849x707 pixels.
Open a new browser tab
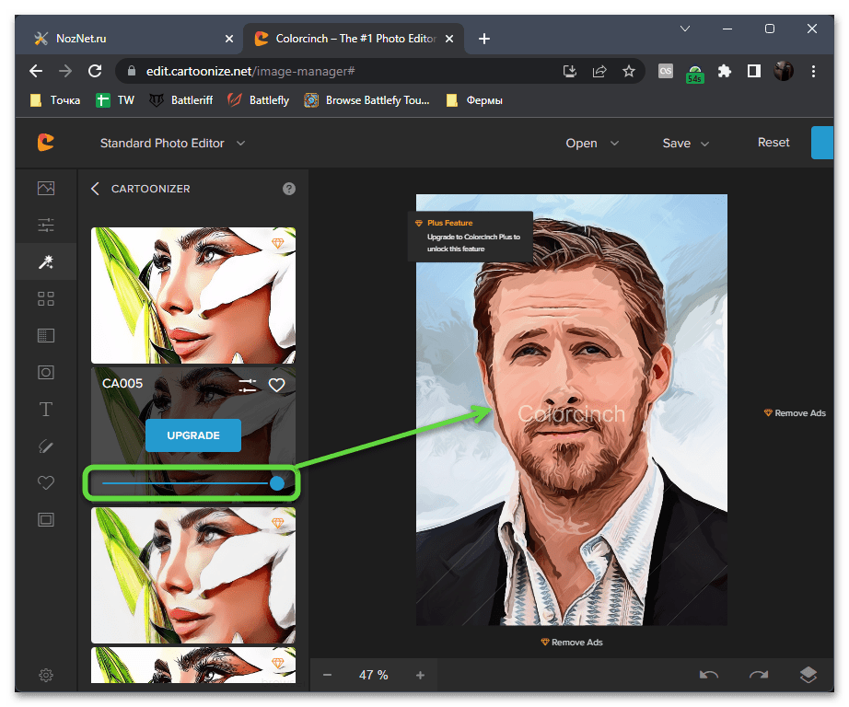tap(484, 39)
